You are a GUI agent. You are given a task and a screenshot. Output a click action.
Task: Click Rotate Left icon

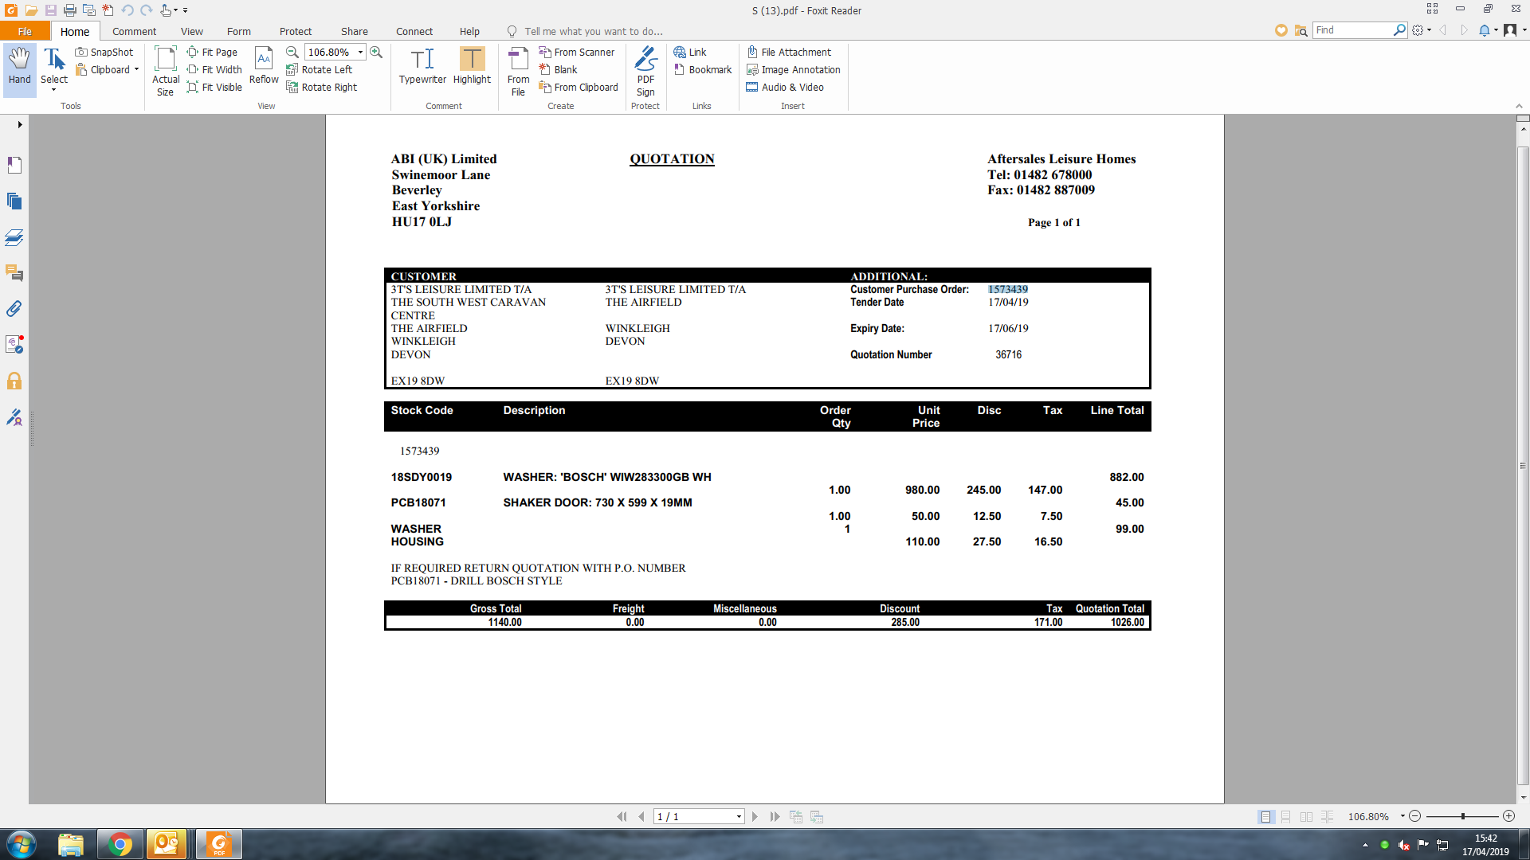(319, 70)
